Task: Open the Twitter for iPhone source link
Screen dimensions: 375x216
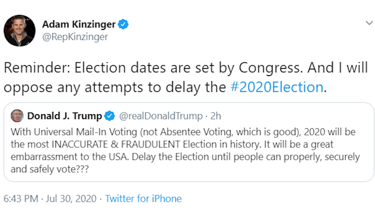Action: tap(143, 199)
